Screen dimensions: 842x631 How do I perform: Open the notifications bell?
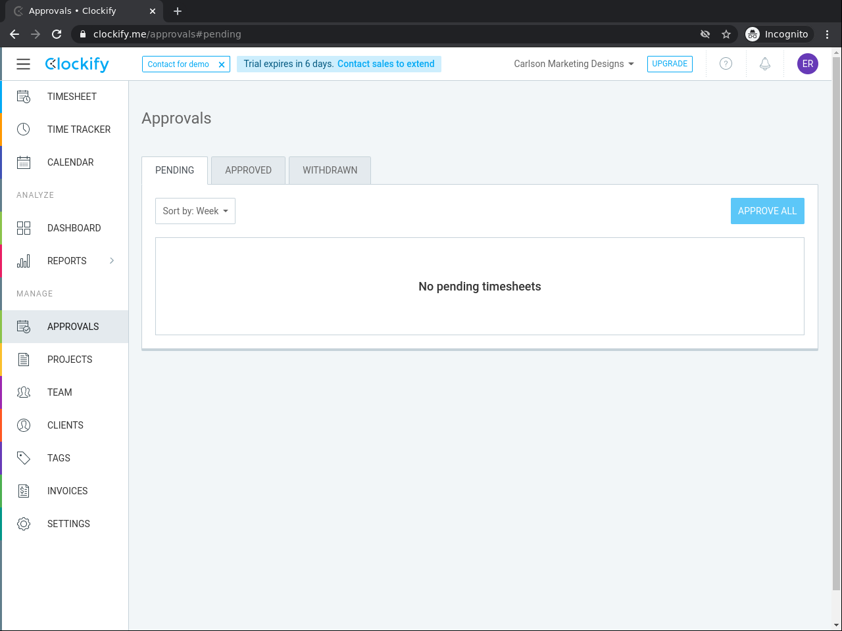(765, 64)
